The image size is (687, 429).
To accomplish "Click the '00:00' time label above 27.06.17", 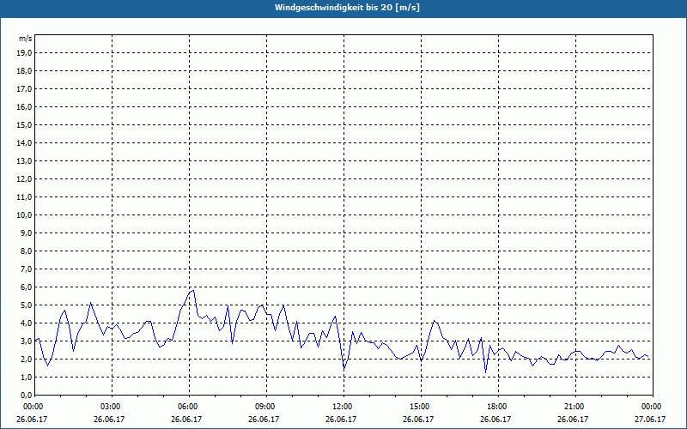I will click(651, 407).
